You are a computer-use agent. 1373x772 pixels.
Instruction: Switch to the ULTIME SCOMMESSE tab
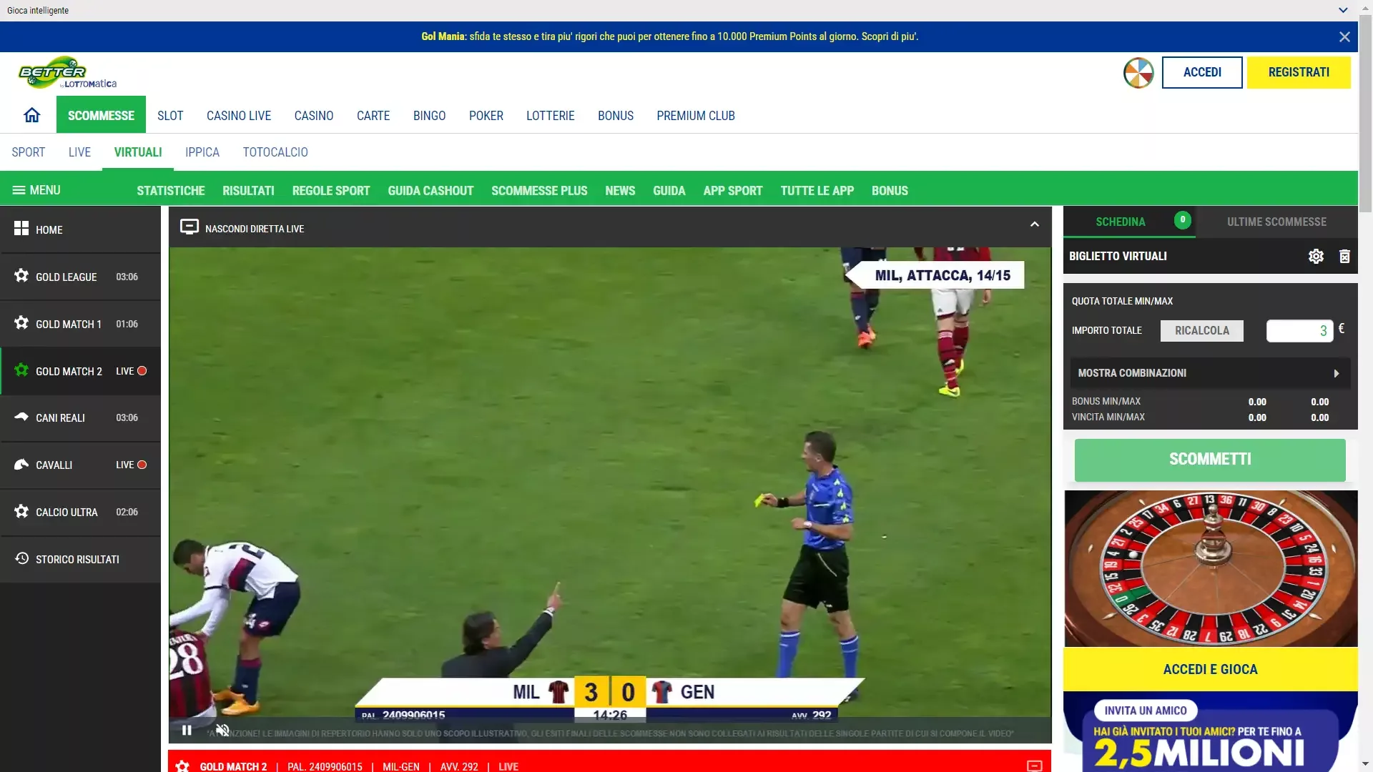click(1277, 222)
